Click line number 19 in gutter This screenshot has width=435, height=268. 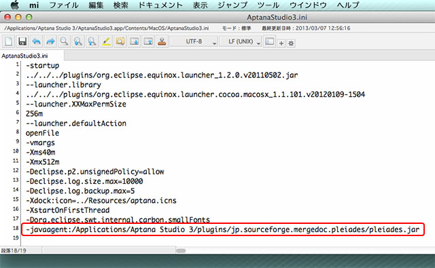[16, 238]
